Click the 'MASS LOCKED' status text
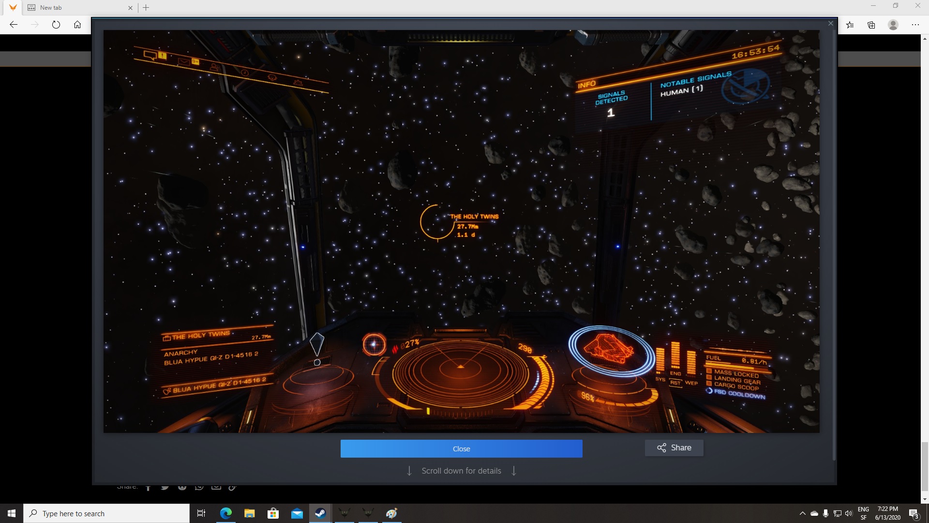Screen dimensions: 929x523 (736, 373)
